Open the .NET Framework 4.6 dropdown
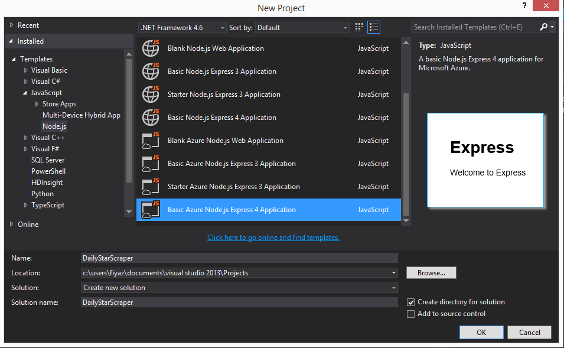 (x=182, y=28)
